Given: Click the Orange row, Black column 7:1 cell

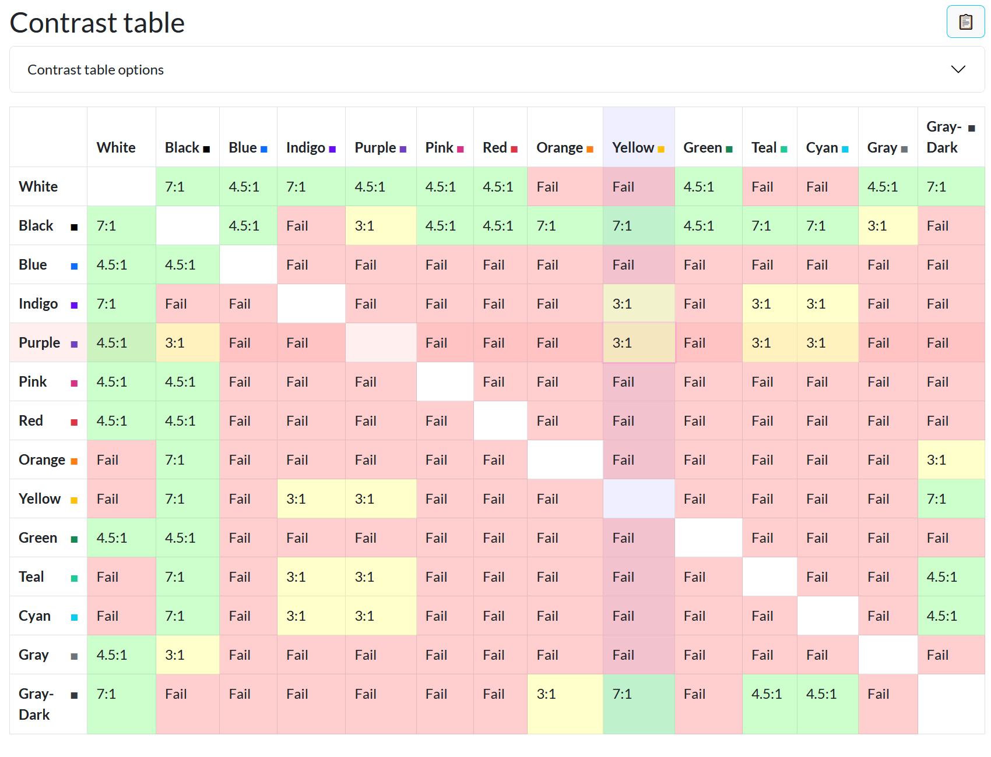Looking at the screenshot, I should (188, 459).
